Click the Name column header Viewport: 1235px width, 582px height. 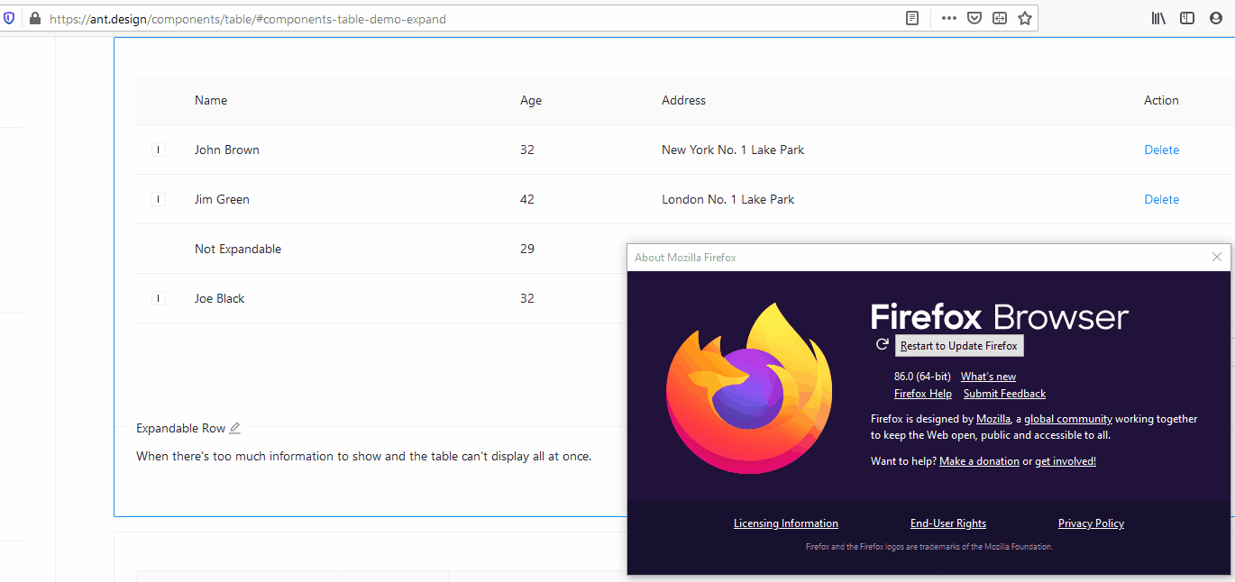pos(211,100)
